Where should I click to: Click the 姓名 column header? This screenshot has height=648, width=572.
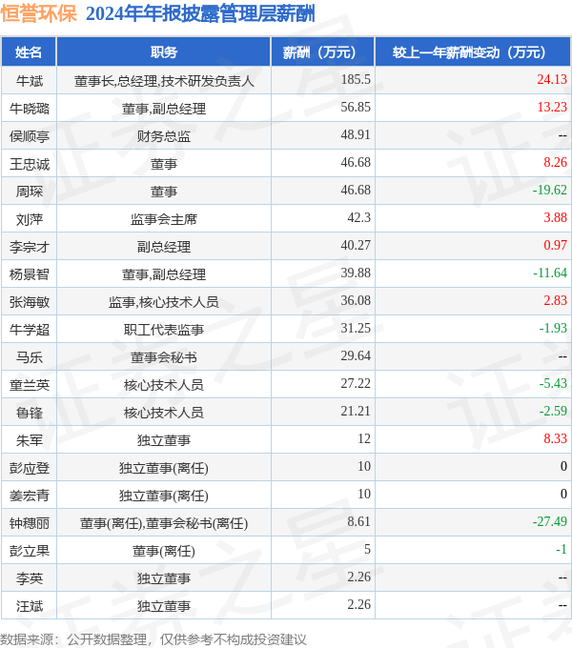pos(29,52)
